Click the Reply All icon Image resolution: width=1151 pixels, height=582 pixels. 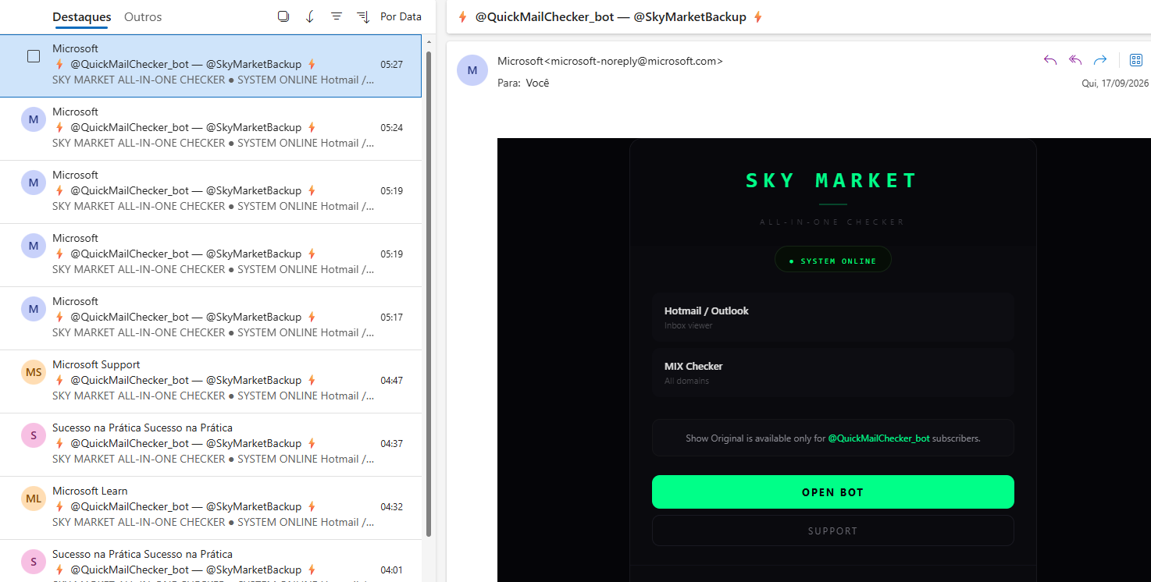click(x=1075, y=60)
